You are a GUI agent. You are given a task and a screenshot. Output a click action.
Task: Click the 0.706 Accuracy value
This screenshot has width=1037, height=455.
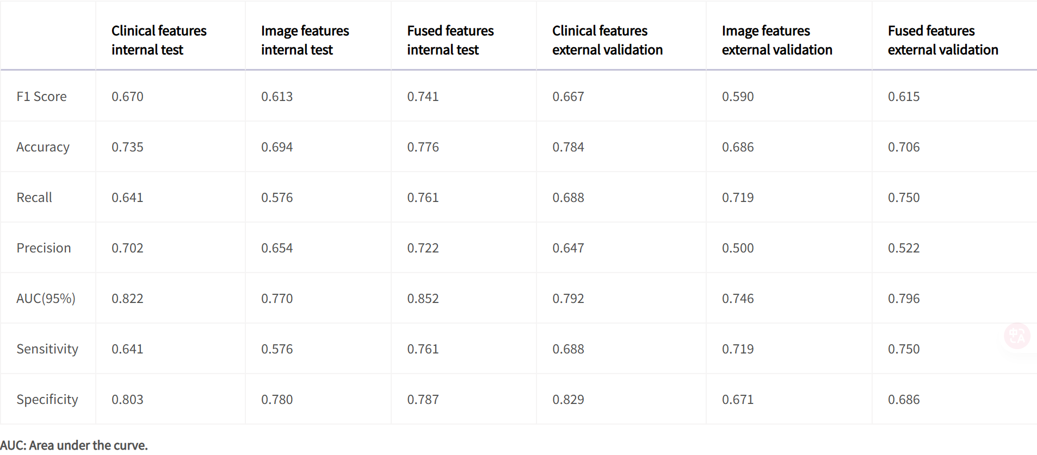(904, 147)
